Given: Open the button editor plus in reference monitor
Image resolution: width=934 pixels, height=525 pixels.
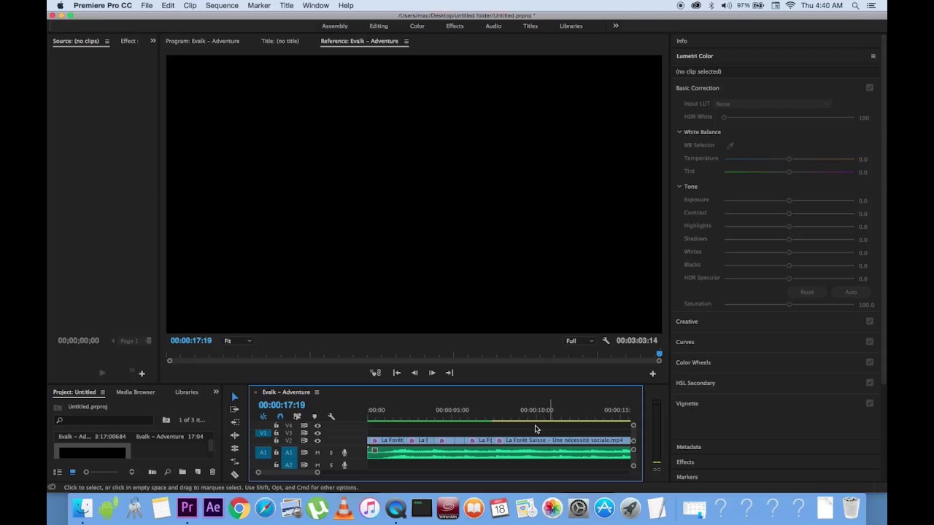Looking at the screenshot, I should [x=652, y=373].
